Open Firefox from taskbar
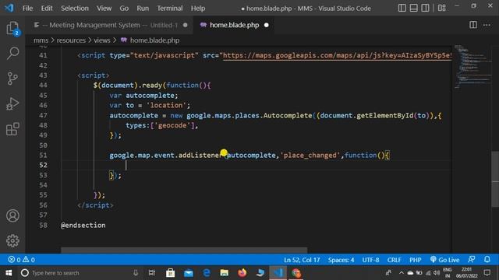The height and width of the screenshot is (280, 499). pyautogui.click(x=242, y=273)
